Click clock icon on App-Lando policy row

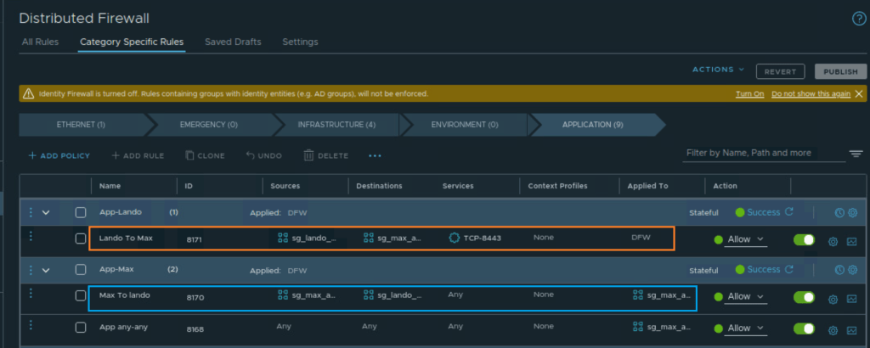[839, 212]
